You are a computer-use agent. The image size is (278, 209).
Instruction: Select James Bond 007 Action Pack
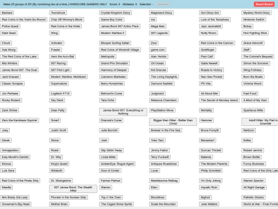119,26
